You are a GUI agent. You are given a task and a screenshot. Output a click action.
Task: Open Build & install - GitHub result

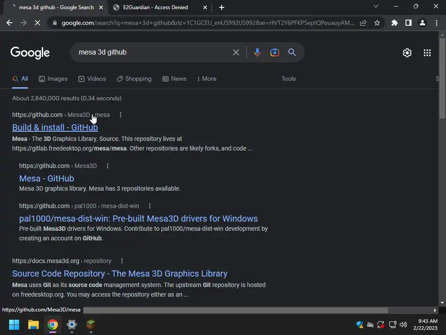pyautogui.click(x=55, y=127)
